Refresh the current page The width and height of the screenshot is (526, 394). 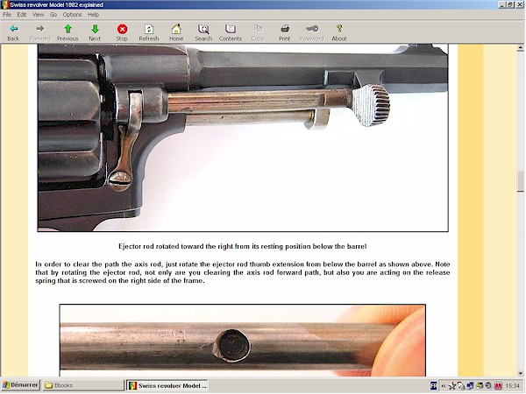pyautogui.click(x=149, y=33)
